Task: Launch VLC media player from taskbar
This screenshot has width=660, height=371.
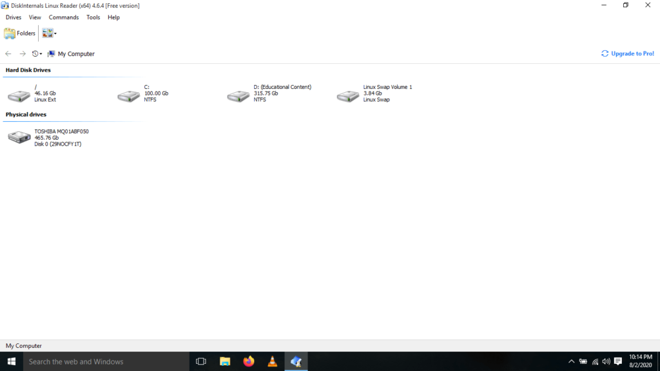Action: (273, 361)
